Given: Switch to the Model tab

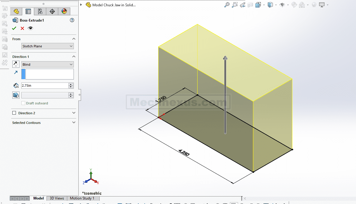Looking at the screenshot, I should click(38, 198).
